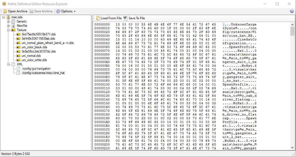
Task: Collapse the misc.sds root node
Action: pyautogui.click(x=3, y=17)
